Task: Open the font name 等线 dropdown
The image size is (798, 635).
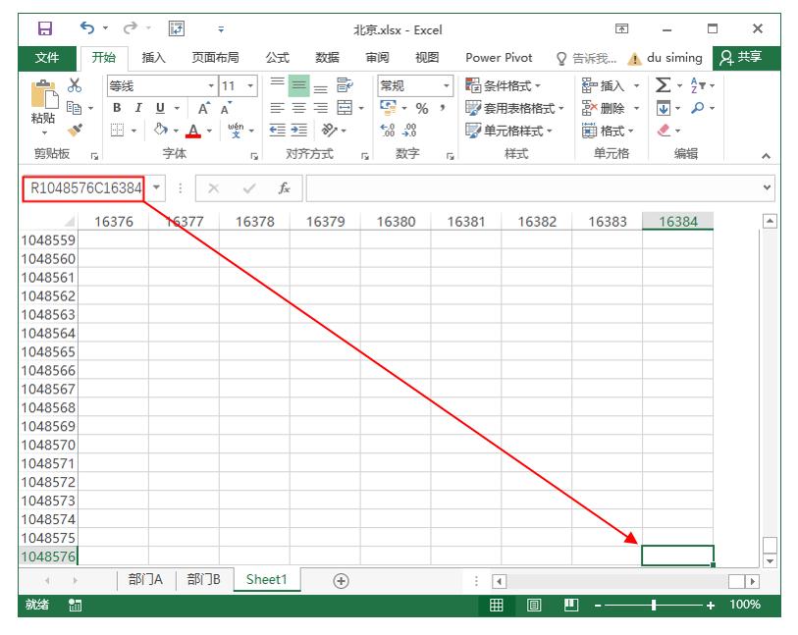Action: pyautogui.click(x=211, y=86)
